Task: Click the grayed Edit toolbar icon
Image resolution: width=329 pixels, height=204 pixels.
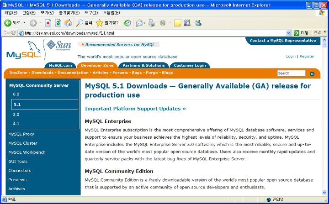Action: [163, 23]
